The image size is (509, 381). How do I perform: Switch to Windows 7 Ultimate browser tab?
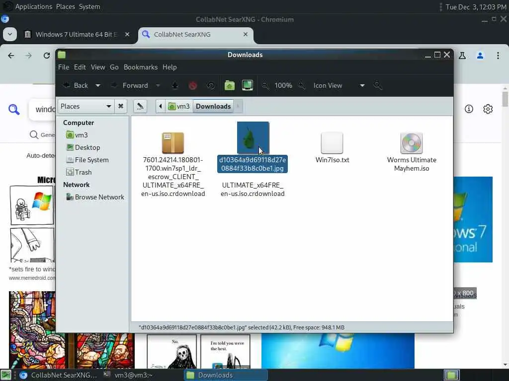point(76,34)
